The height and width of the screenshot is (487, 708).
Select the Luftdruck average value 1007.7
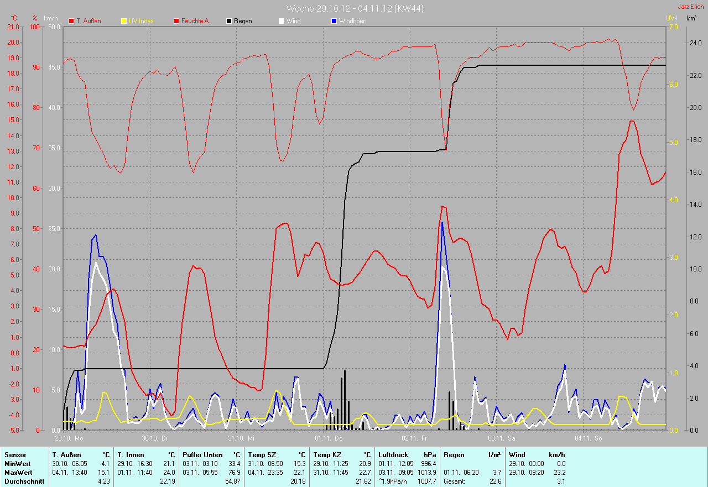[x=426, y=481]
